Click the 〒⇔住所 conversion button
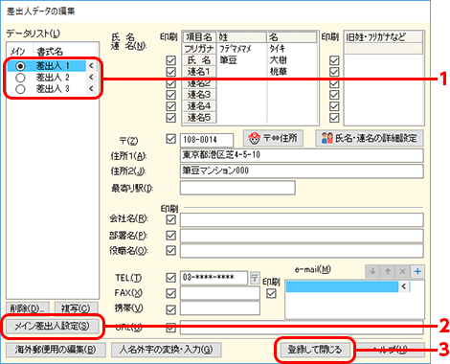The height and width of the screenshot is (364, 450). 273,138
